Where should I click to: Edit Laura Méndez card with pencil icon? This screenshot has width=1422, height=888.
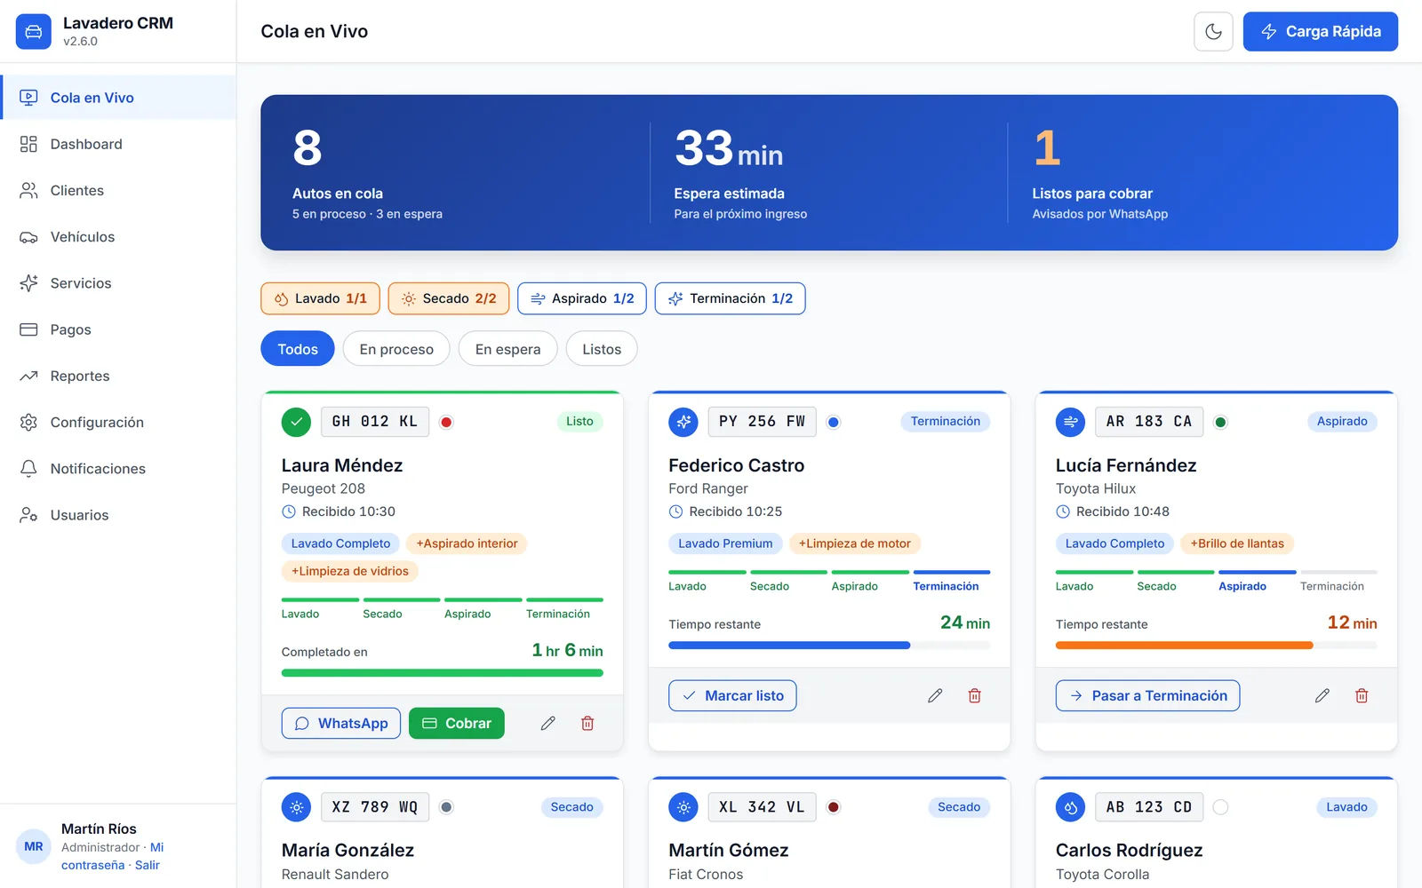(548, 723)
